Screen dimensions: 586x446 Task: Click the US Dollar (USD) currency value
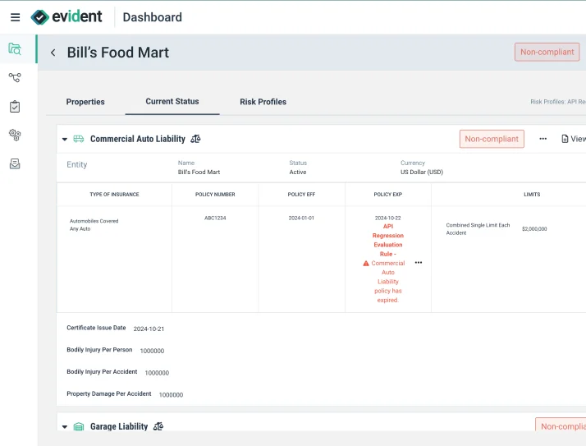(x=422, y=172)
